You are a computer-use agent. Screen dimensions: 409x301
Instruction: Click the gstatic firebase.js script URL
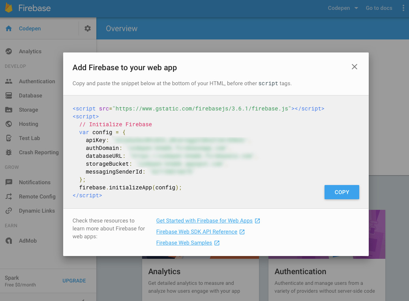(x=202, y=108)
